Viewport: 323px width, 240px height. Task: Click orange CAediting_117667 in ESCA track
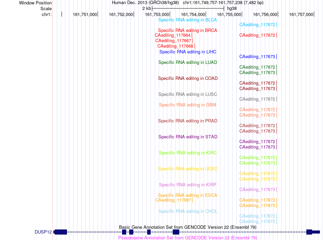[x=173, y=200]
